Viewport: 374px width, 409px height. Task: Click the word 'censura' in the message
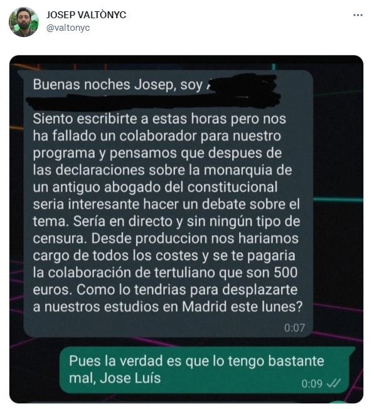click(x=58, y=238)
